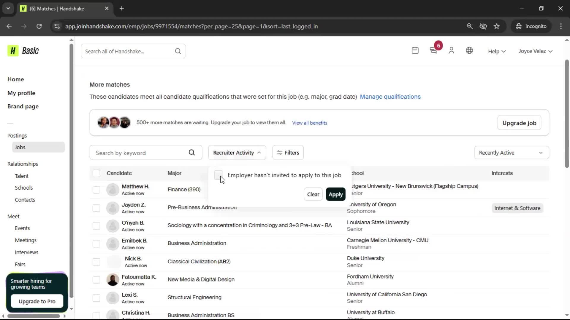Close the Matches Handshake tab
The width and height of the screenshot is (570, 320).
click(107, 8)
